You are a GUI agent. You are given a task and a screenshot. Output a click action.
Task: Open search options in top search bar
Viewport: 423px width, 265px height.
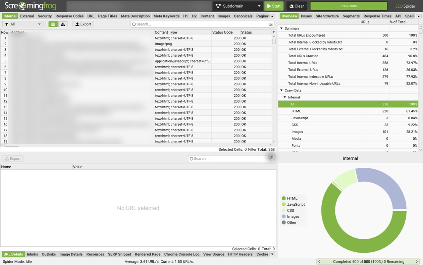(x=271, y=24)
